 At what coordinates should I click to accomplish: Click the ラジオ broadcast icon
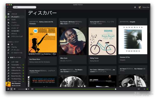point(9,20)
